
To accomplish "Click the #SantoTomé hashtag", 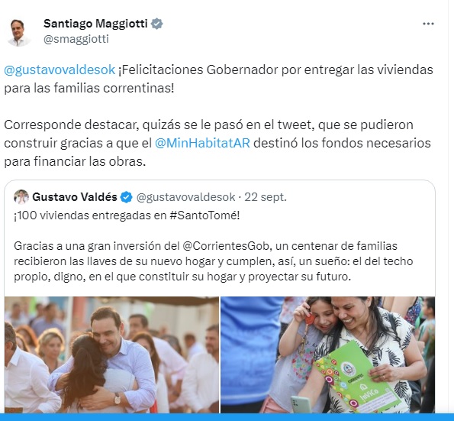I will click(x=204, y=215).
